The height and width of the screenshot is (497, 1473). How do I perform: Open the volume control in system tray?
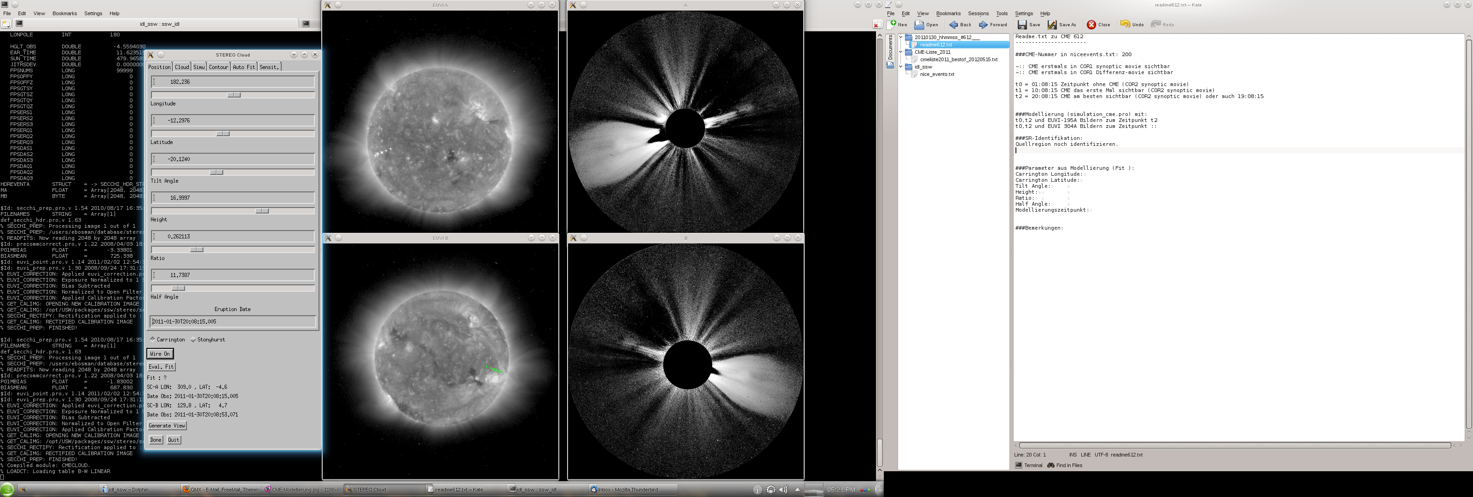[783, 490]
